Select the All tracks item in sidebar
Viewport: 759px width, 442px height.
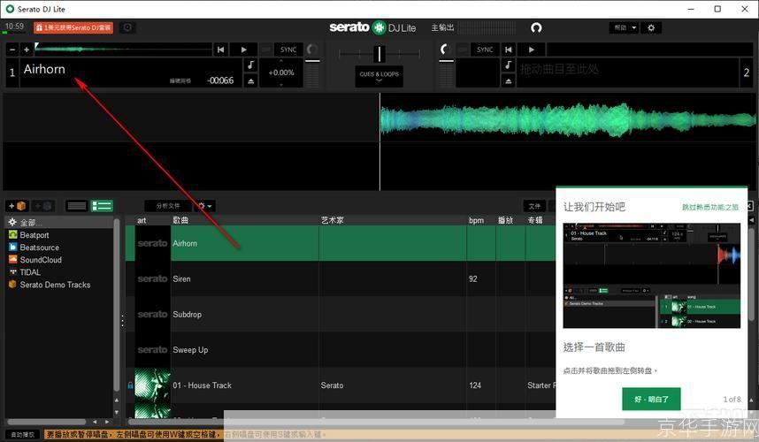(x=59, y=223)
